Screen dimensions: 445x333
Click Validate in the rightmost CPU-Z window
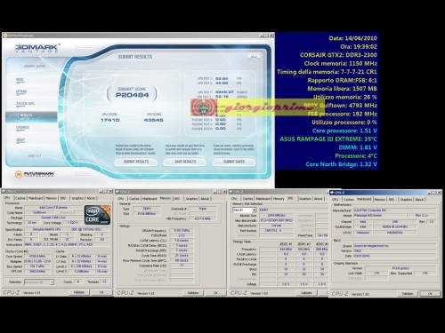tap(408, 293)
